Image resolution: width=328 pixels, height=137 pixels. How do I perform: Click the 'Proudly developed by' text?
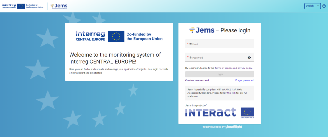coord(213,127)
